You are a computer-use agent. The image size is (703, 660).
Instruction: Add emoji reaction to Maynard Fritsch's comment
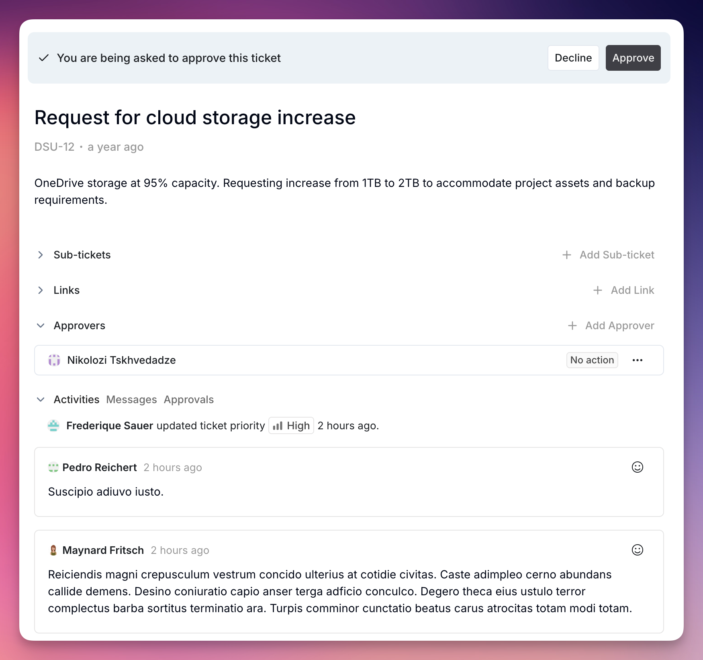638,550
